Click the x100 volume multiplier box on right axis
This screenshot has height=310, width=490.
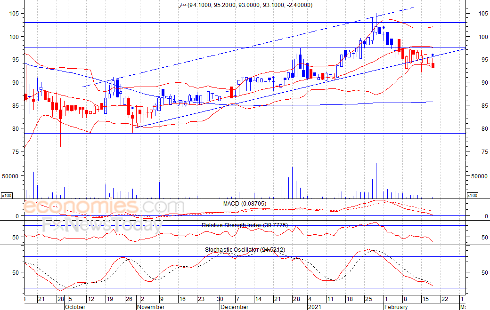coord(472,196)
